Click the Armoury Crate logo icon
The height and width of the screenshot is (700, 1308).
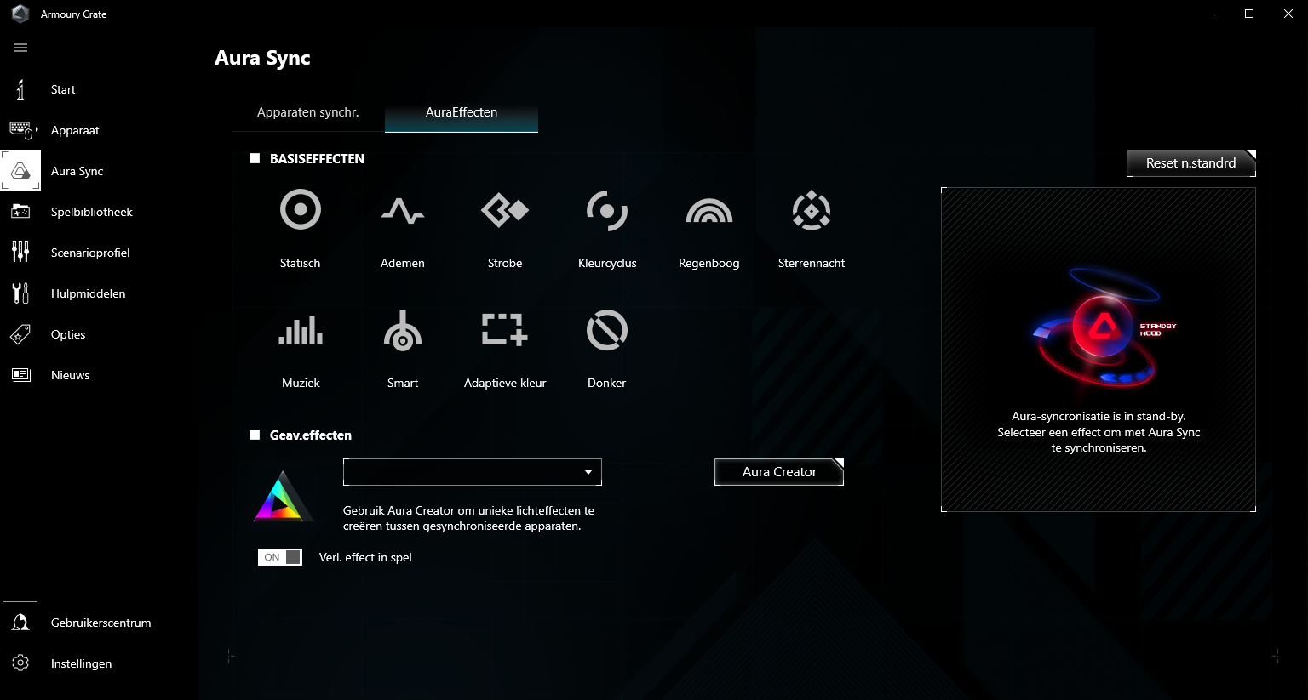point(20,14)
